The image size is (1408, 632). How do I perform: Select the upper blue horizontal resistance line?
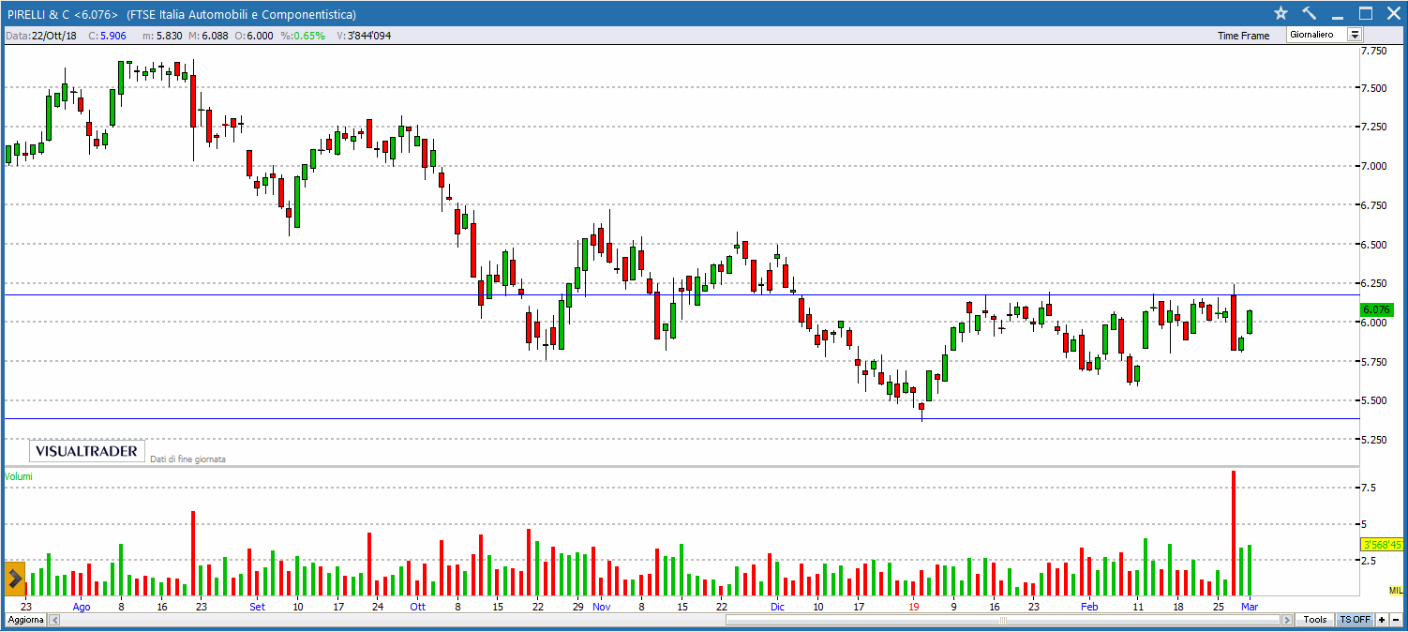click(375, 294)
